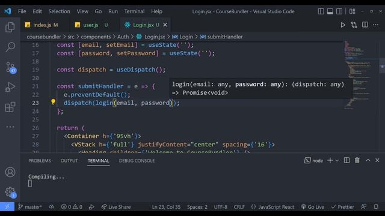The height and width of the screenshot is (216, 385).
Task: Open the Go menu
Action: [x=98, y=11]
